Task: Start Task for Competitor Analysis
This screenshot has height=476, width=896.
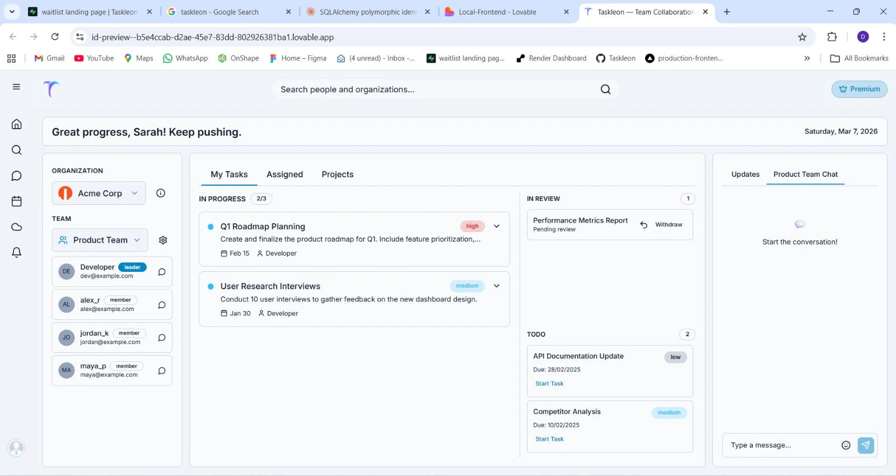Action: pyautogui.click(x=549, y=439)
